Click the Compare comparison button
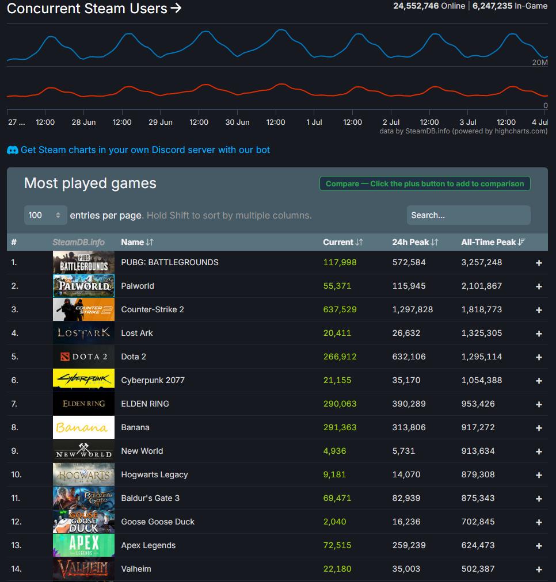The image size is (556, 582). [425, 183]
